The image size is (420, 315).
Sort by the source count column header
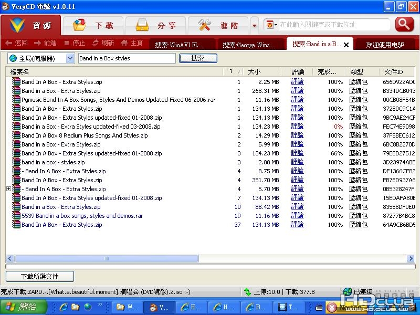[x=233, y=72]
